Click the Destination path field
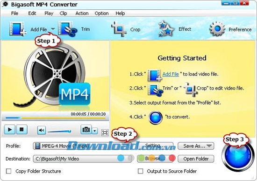Screen dimensions: 257x181 tap(82, 159)
